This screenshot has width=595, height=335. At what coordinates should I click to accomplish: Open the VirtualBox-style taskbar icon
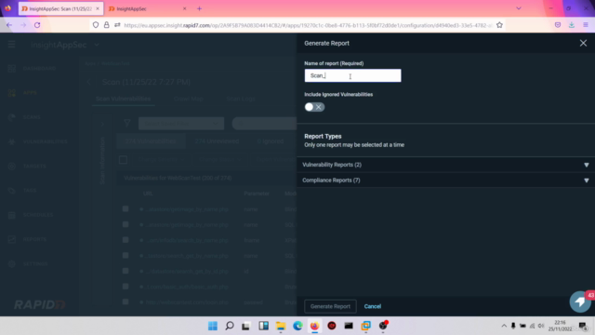(365, 326)
